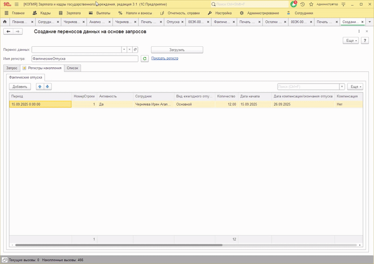374x264 pixels.
Task: Click the table search field
Action: click(x=308, y=86)
